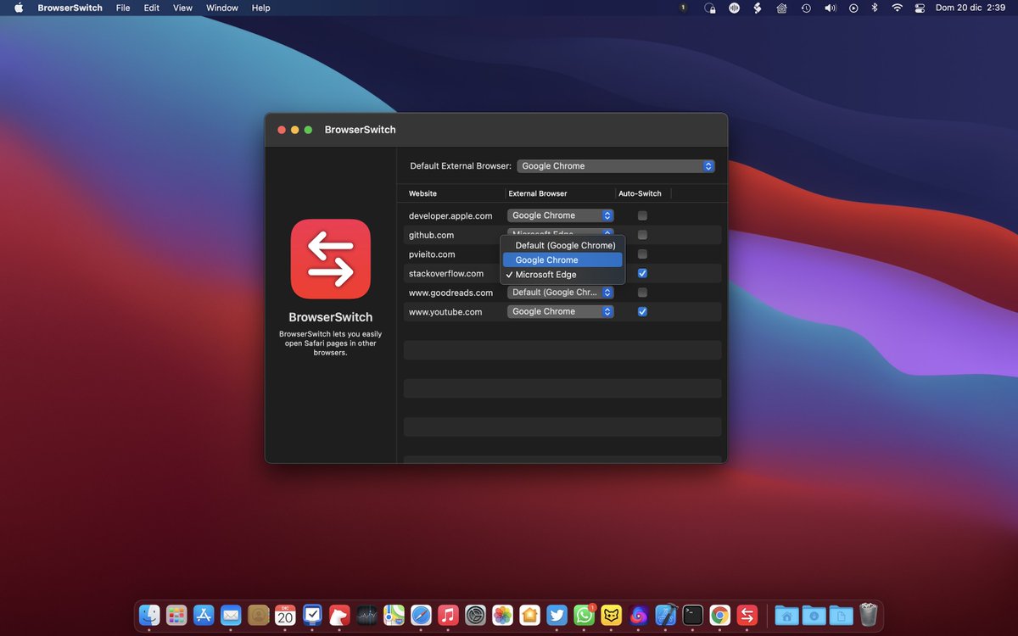
Task: Disable Auto-Switch for www.youtube.com
Action: click(642, 311)
